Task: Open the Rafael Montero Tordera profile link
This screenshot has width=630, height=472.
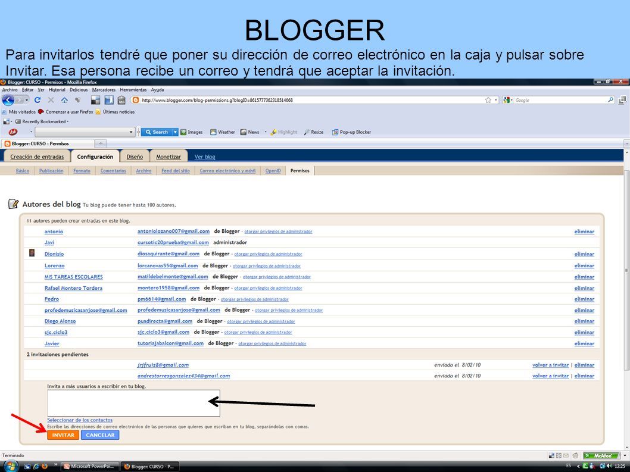Action: point(73,288)
